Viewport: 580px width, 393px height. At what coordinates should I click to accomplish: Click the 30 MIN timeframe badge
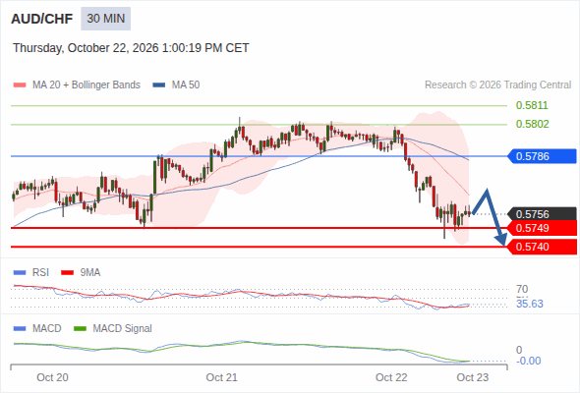[x=106, y=19]
